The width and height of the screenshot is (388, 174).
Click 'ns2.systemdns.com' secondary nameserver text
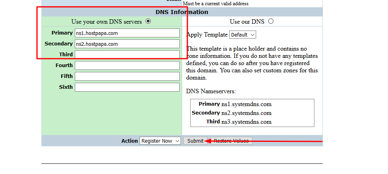[246, 113]
